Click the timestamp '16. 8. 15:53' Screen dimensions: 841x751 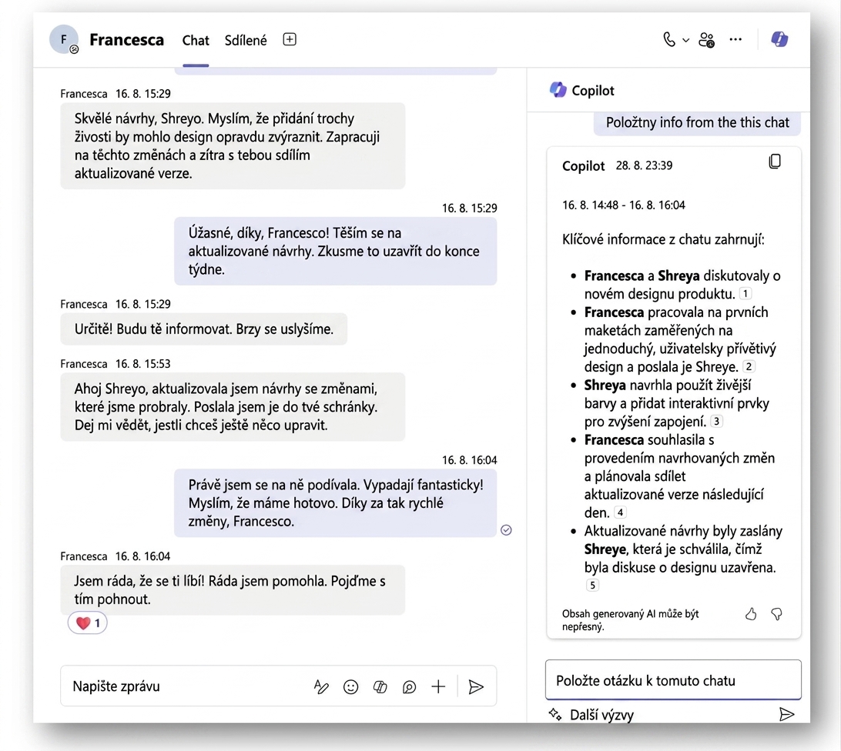[142, 363]
